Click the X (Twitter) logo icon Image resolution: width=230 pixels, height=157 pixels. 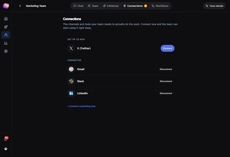[71, 48]
